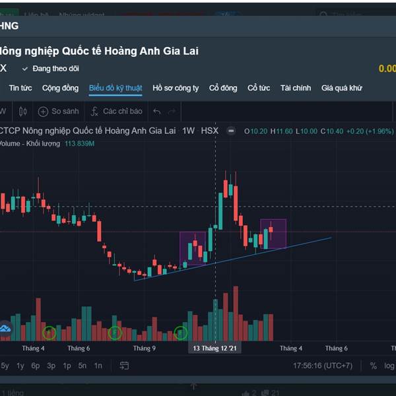Open the Cổ tức tab
Image resolution: width=396 pixels, height=396 pixels.
pyautogui.click(x=259, y=88)
